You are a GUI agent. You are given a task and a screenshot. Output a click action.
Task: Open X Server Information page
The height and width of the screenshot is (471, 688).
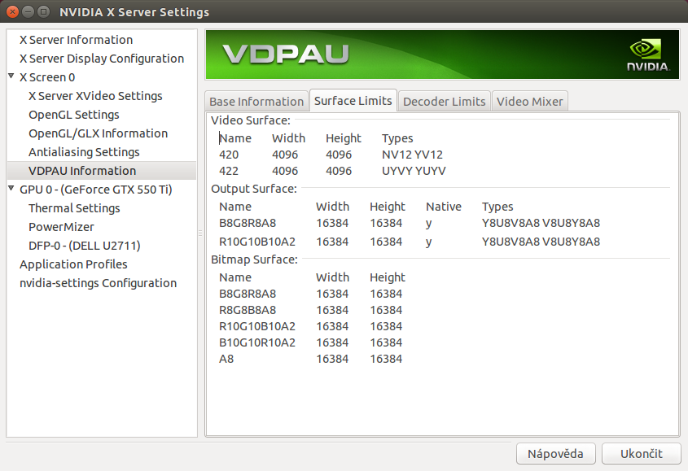[76, 40]
